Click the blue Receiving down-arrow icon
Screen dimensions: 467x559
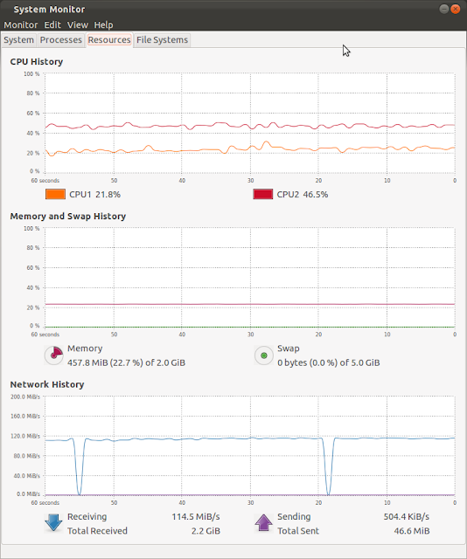click(53, 522)
